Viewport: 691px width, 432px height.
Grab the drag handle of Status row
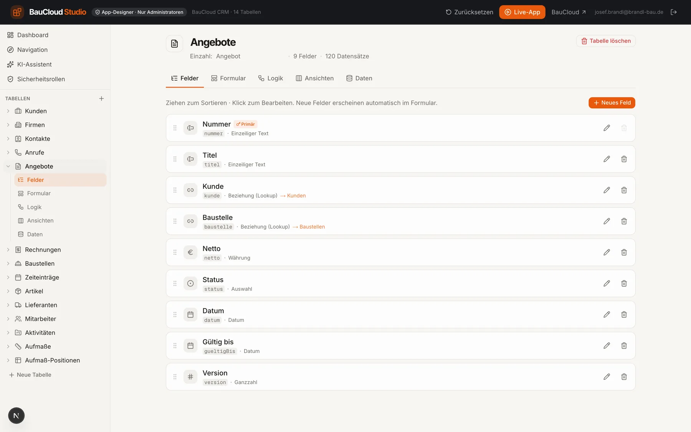tap(175, 283)
